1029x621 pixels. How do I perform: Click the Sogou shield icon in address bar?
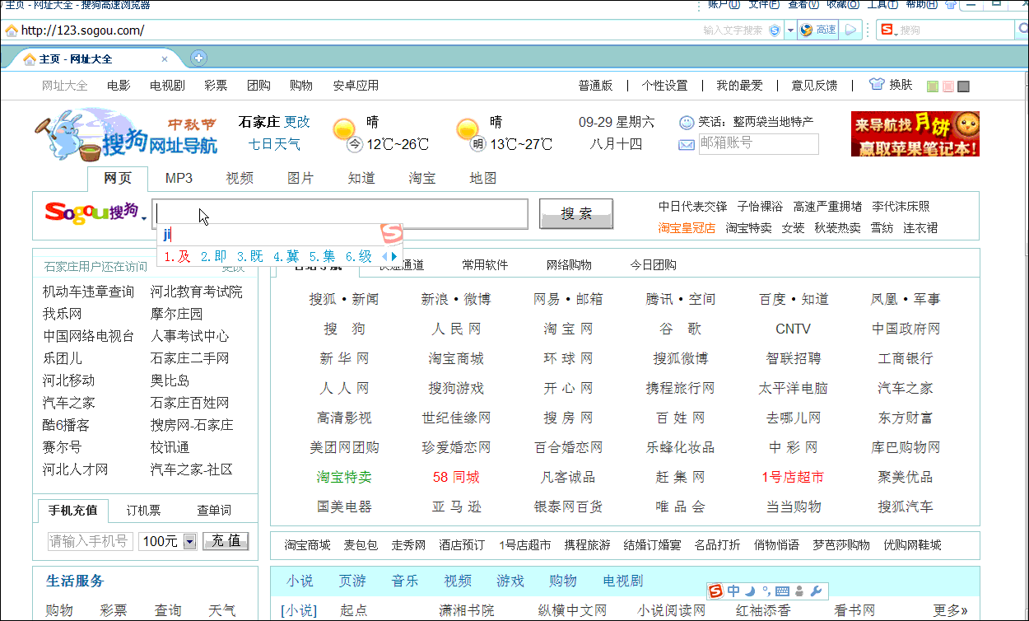click(x=775, y=30)
